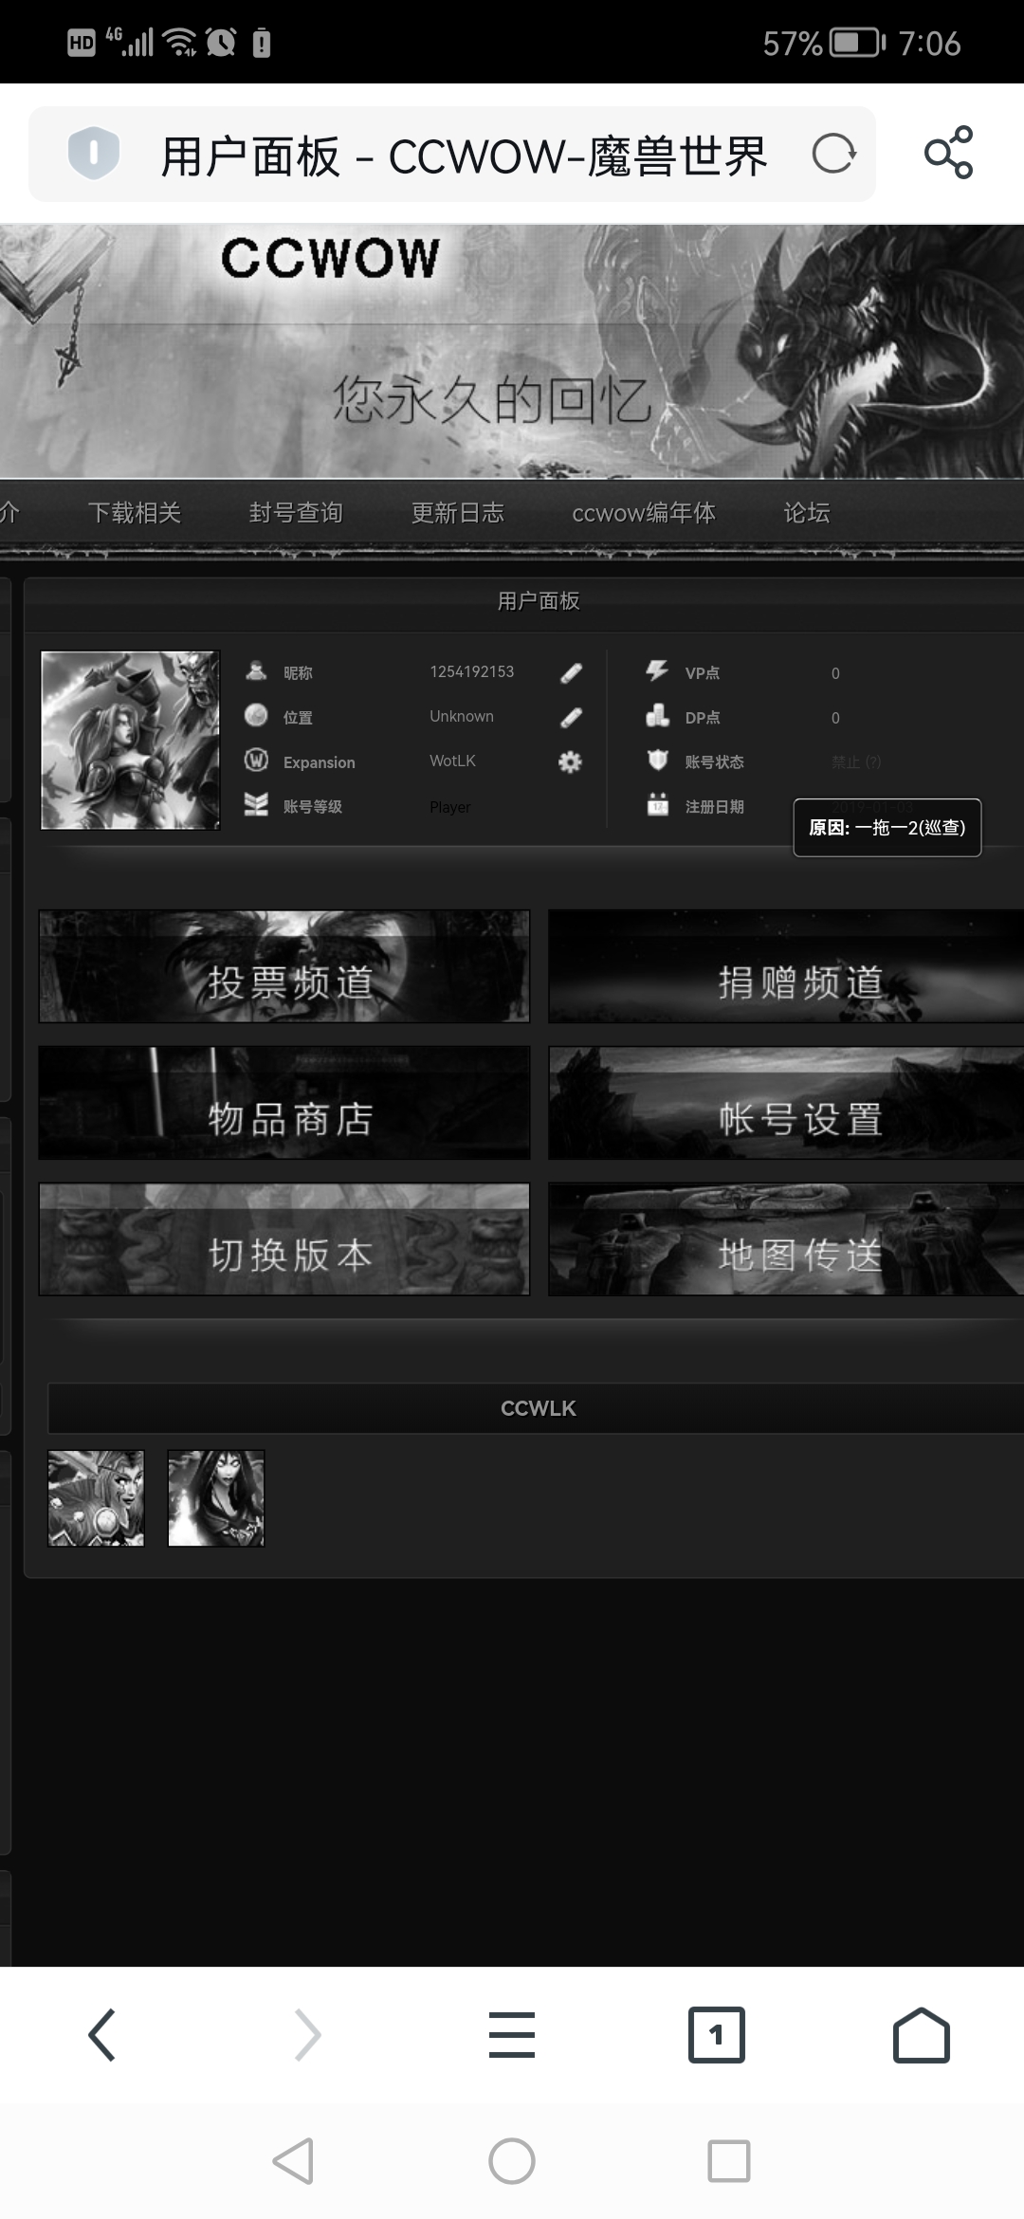Open the 物品商店 item shop banner
The width and height of the screenshot is (1024, 2219).
[284, 1103]
